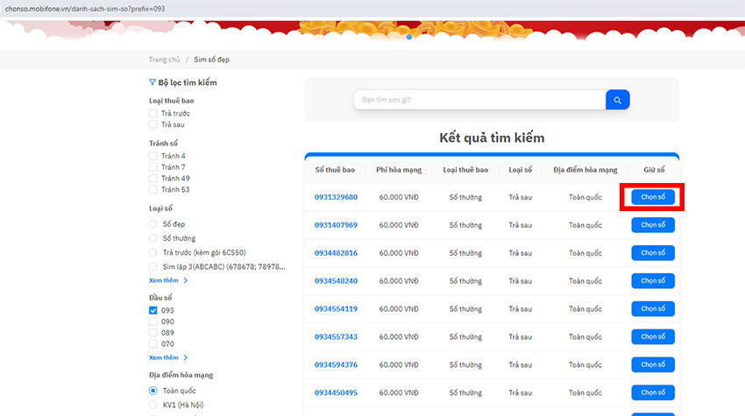This screenshot has height=416, width=745.
Task: Check the Tránh 53 option
Action: pos(153,189)
